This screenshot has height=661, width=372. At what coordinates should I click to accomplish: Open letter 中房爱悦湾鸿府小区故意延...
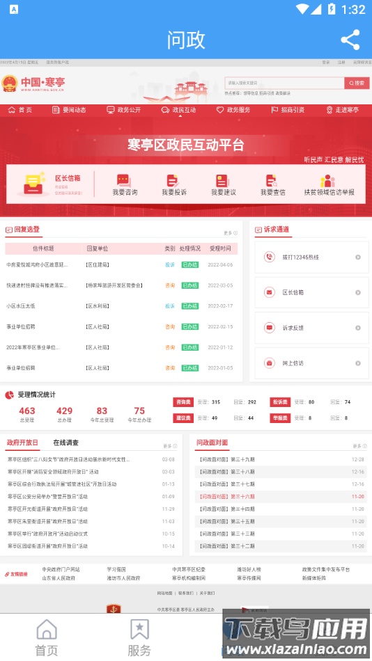[x=37, y=264]
